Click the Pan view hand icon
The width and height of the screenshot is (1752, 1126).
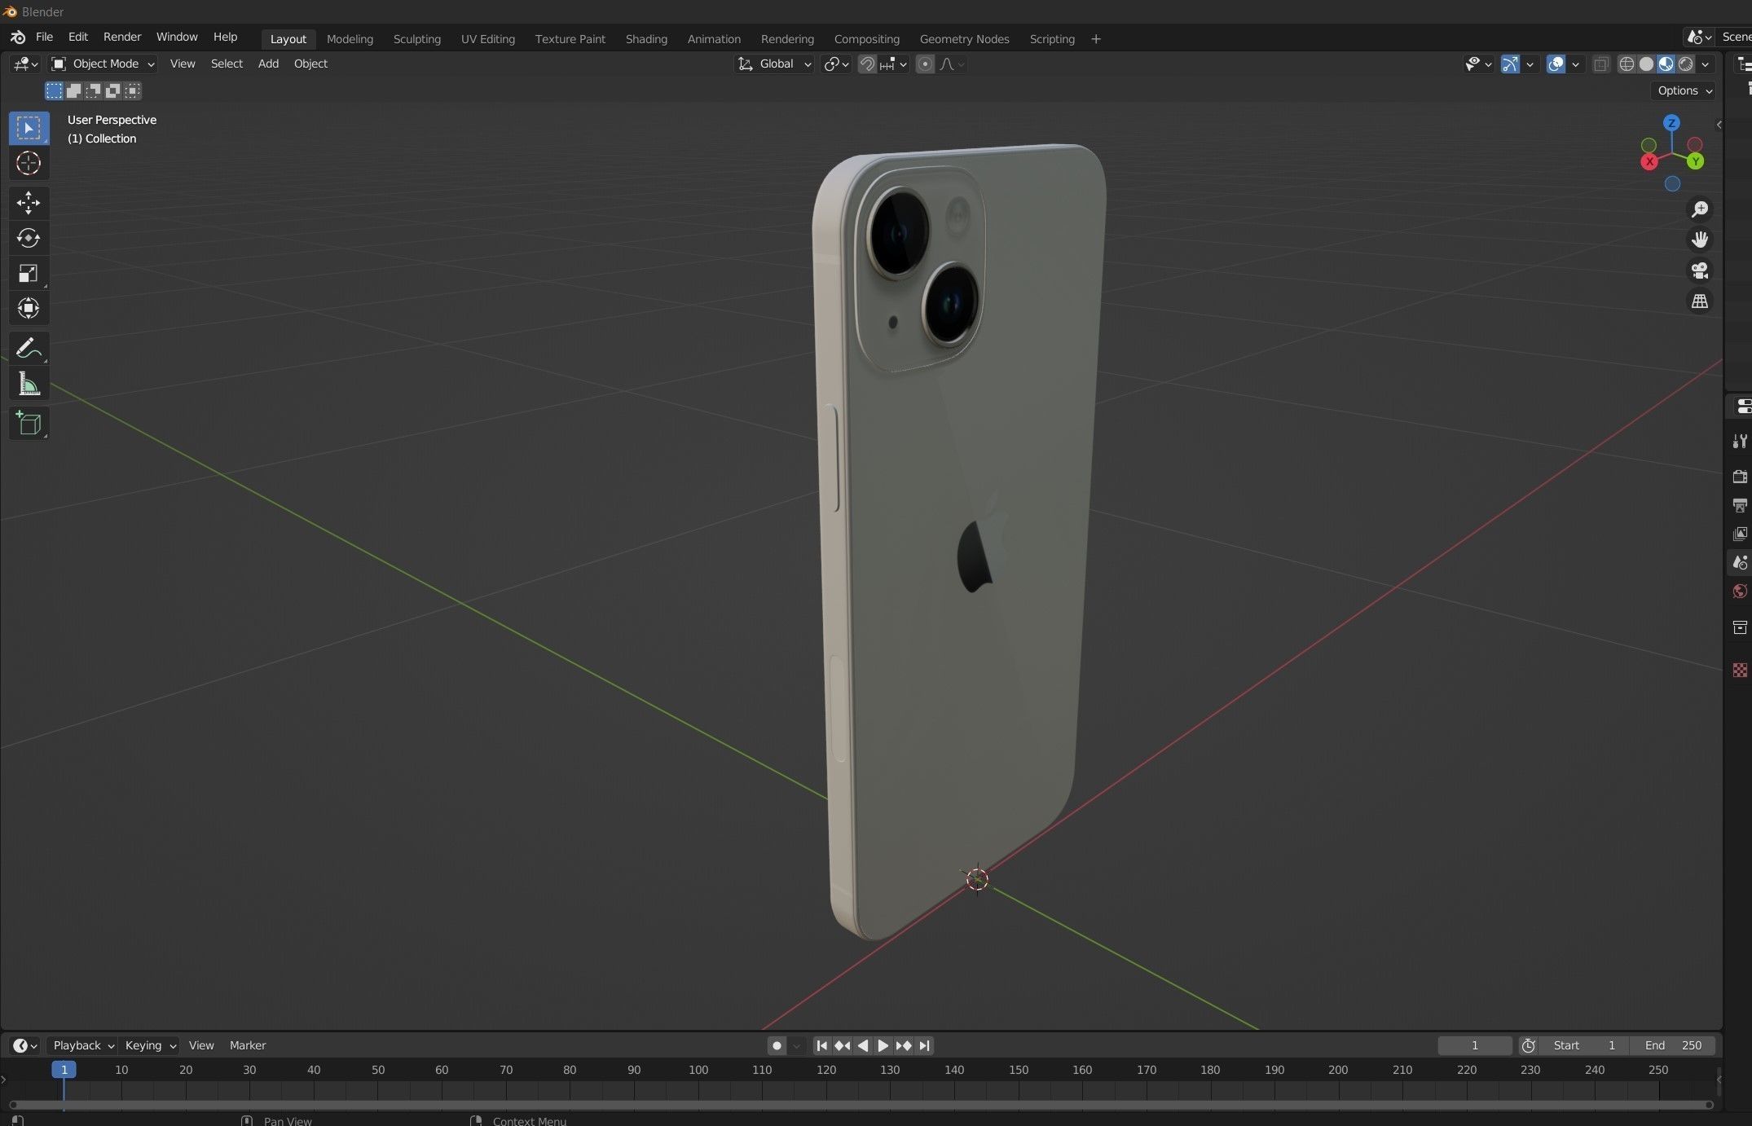pyautogui.click(x=1700, y=240)
